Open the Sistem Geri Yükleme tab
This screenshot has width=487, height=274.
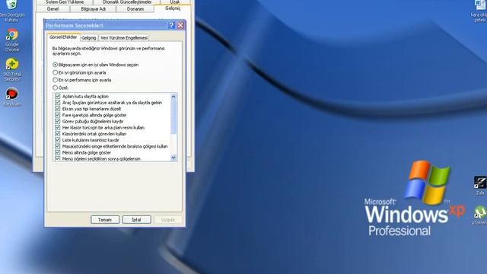tap(65, 2)
